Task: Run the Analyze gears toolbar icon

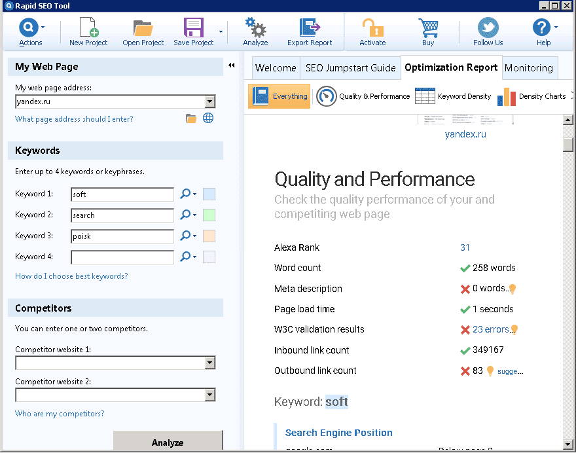Action: [x=255, y=28]
